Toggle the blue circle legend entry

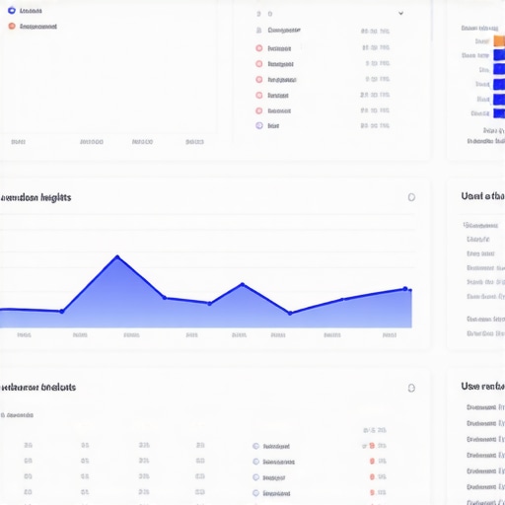[x=12, y=11]
